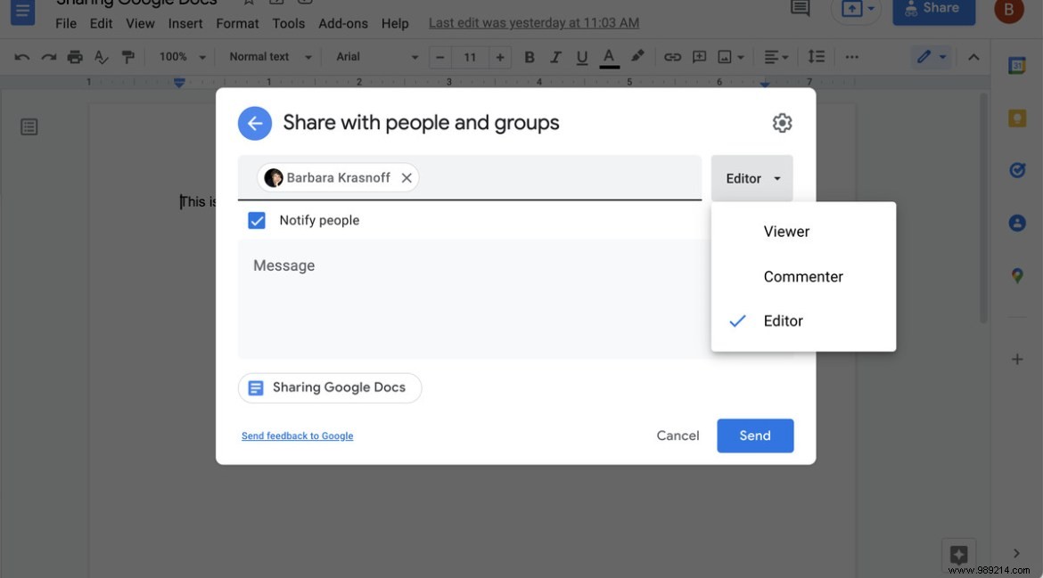
Task: Apply bold formatting
Action: [x=529, y=56]
